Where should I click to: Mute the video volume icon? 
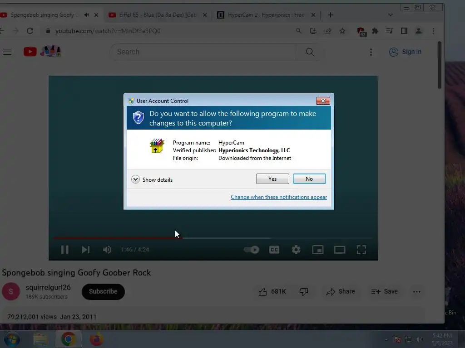point(107,250)
